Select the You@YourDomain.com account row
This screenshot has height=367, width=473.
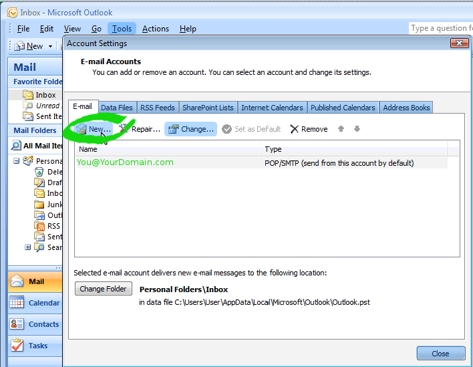(261, 162)
